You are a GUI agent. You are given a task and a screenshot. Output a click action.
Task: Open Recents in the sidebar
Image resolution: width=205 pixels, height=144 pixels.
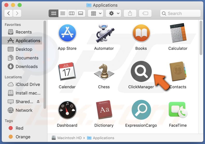point(22,32)
